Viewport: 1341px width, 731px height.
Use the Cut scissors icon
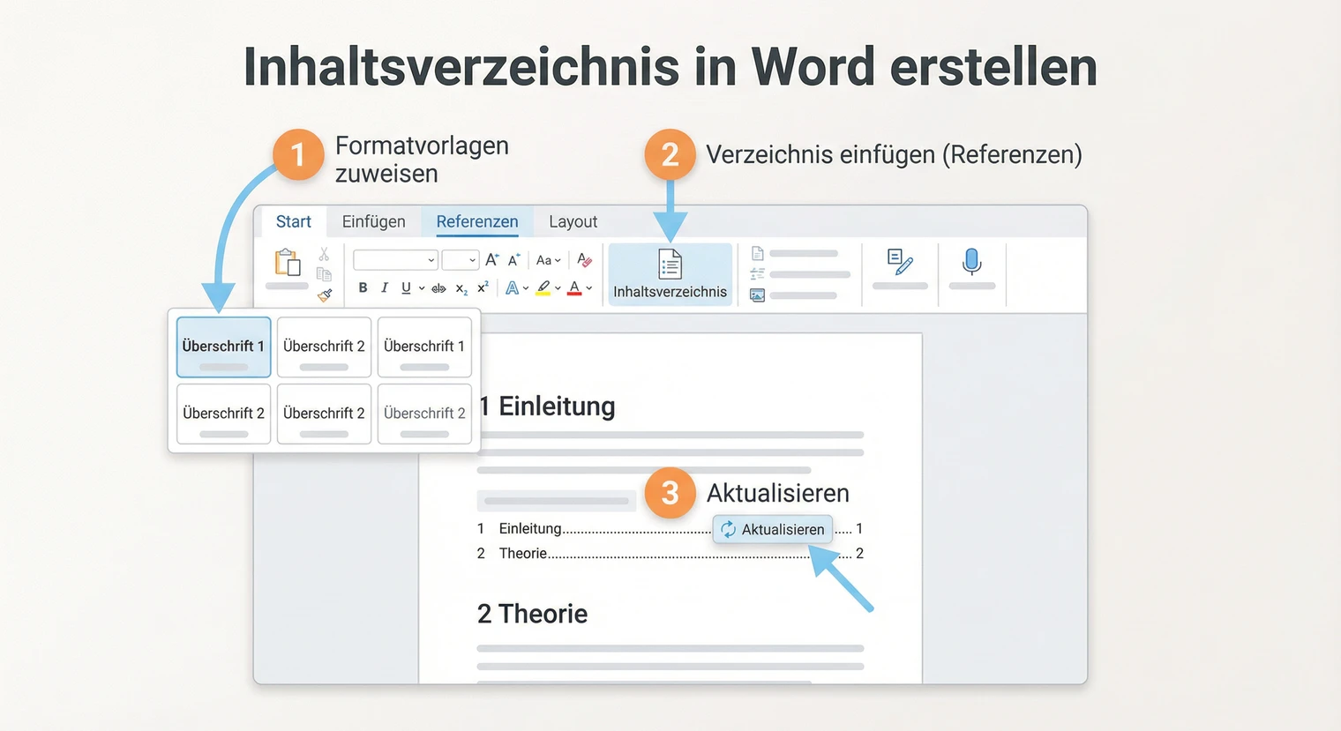click(323, 254)
